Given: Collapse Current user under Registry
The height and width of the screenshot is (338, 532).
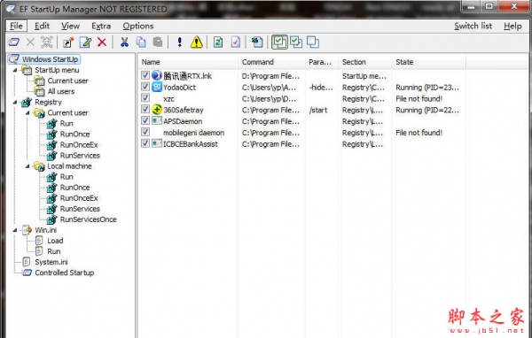Looking at the screenshot, I should coord(27,112).
